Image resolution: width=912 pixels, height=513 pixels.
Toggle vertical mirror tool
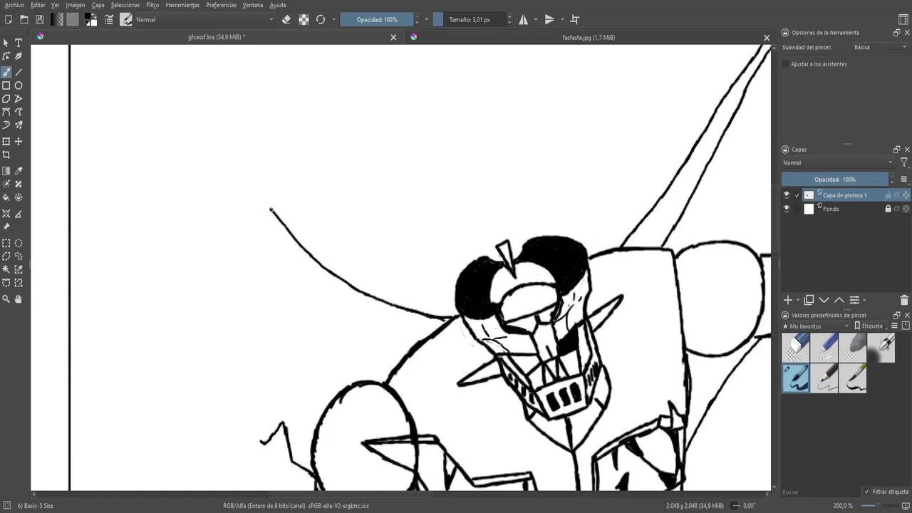pos(549,20)
